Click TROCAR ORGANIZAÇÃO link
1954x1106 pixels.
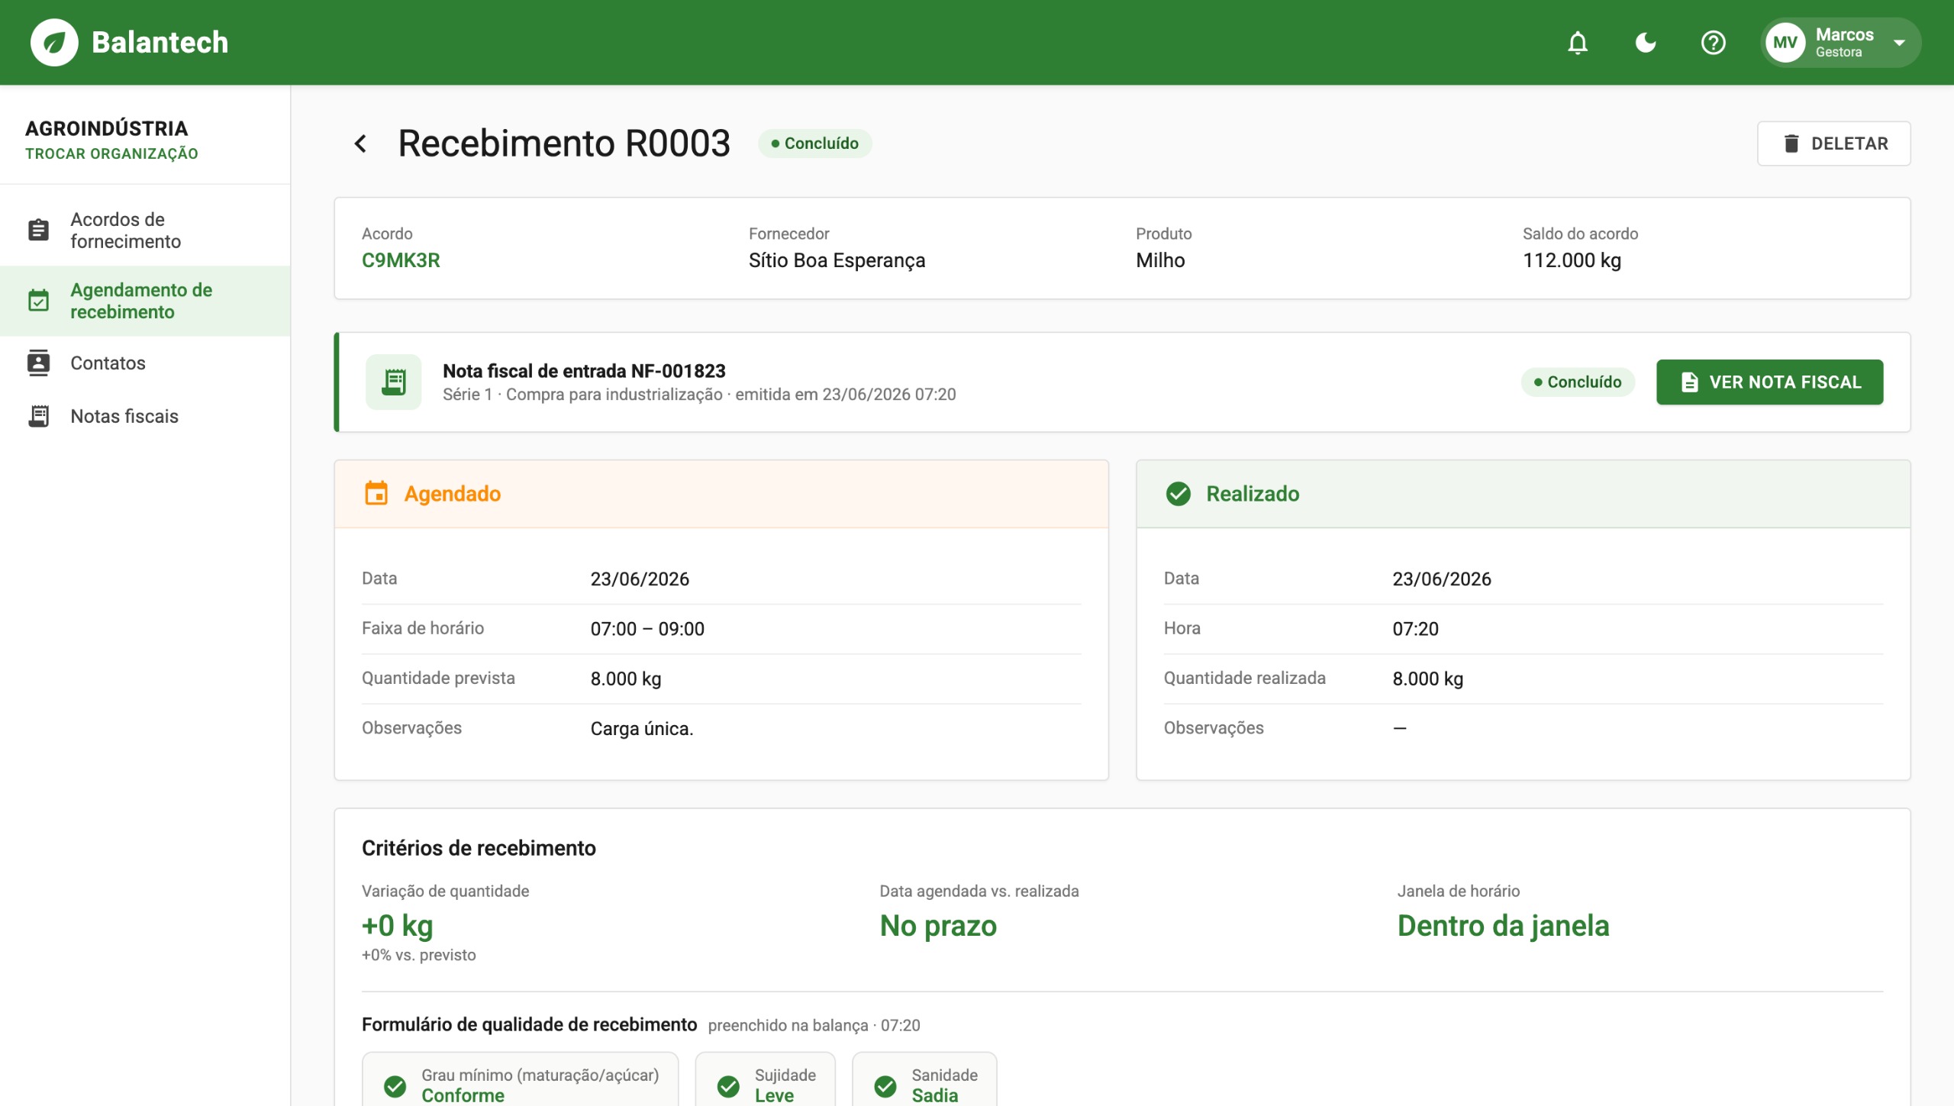pos(111,154)
